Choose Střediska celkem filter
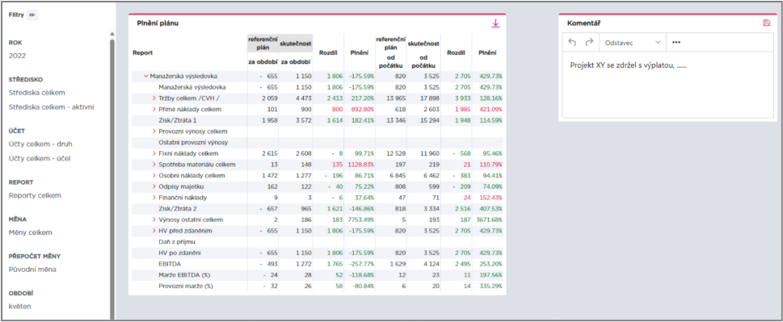Viewport: 783px width, 322px height. coord(37,93)
